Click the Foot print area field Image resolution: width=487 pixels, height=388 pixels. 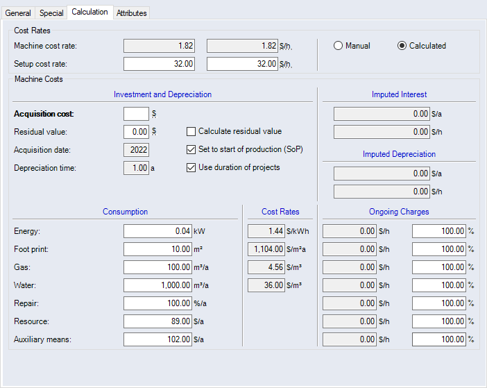(158, 249)
